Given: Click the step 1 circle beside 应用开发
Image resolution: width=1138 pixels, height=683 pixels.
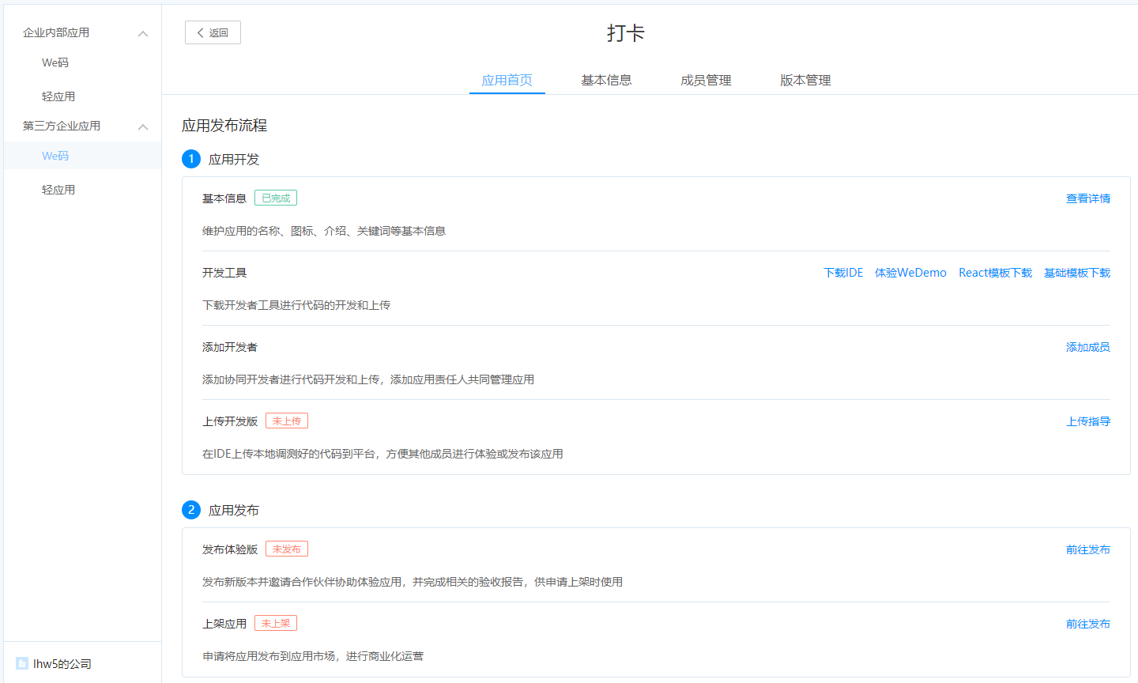Looking at the screenshot, I should coord(191,159).
